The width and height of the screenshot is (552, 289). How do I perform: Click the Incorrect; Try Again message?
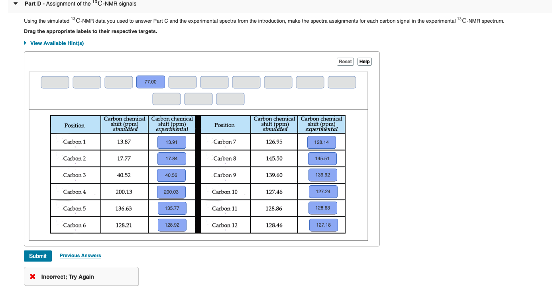68,277
